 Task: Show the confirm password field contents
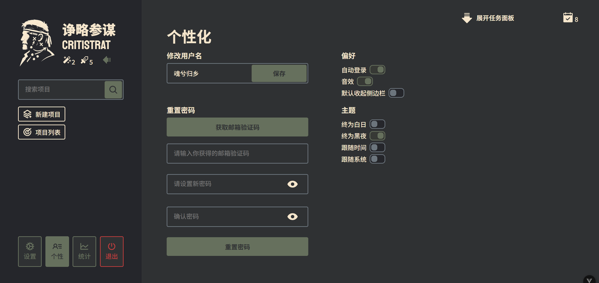pyautogui.click(x=292, y=217)
